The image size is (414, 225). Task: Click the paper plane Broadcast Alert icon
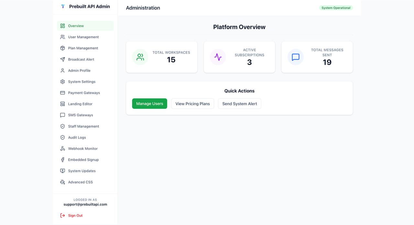pos(62,59)
